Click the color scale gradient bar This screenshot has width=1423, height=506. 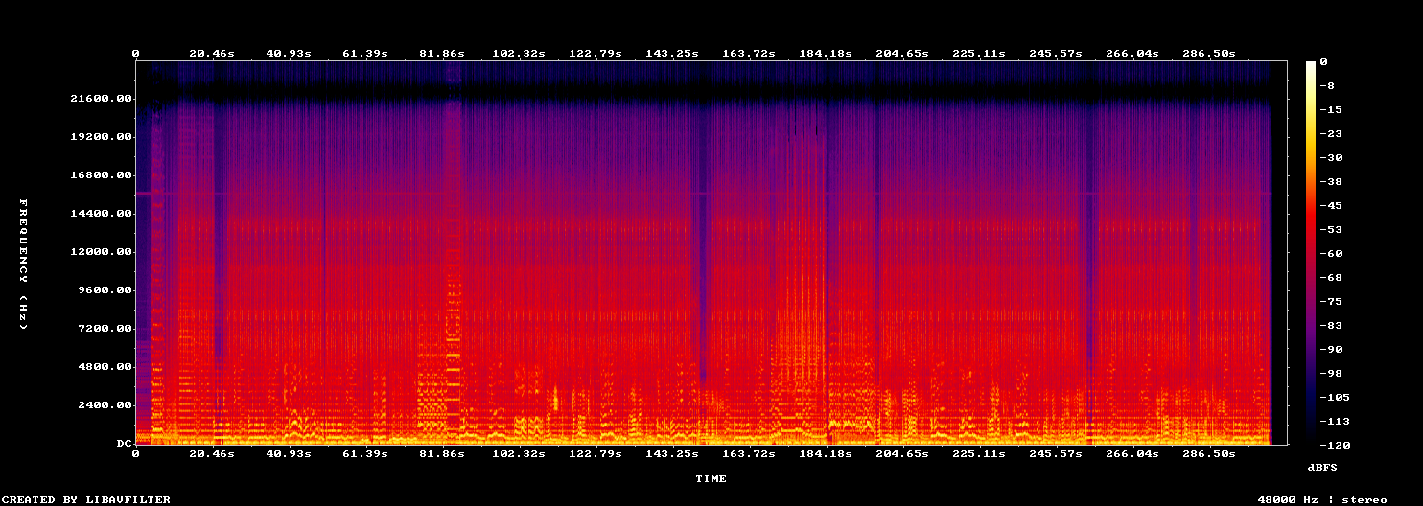tap(1311, 253)
